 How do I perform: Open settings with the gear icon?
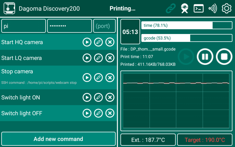[x=226, y=9]
